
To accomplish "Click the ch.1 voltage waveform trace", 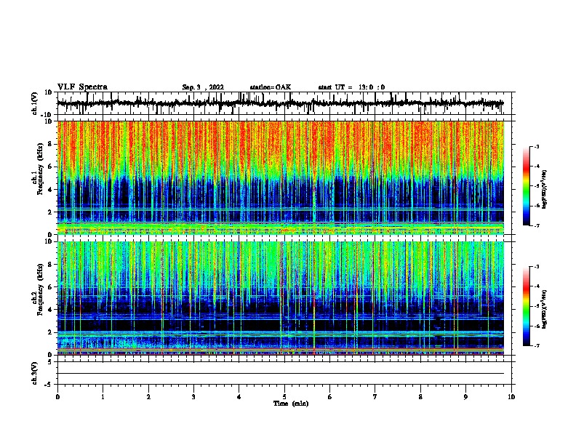I will [281, 103].
